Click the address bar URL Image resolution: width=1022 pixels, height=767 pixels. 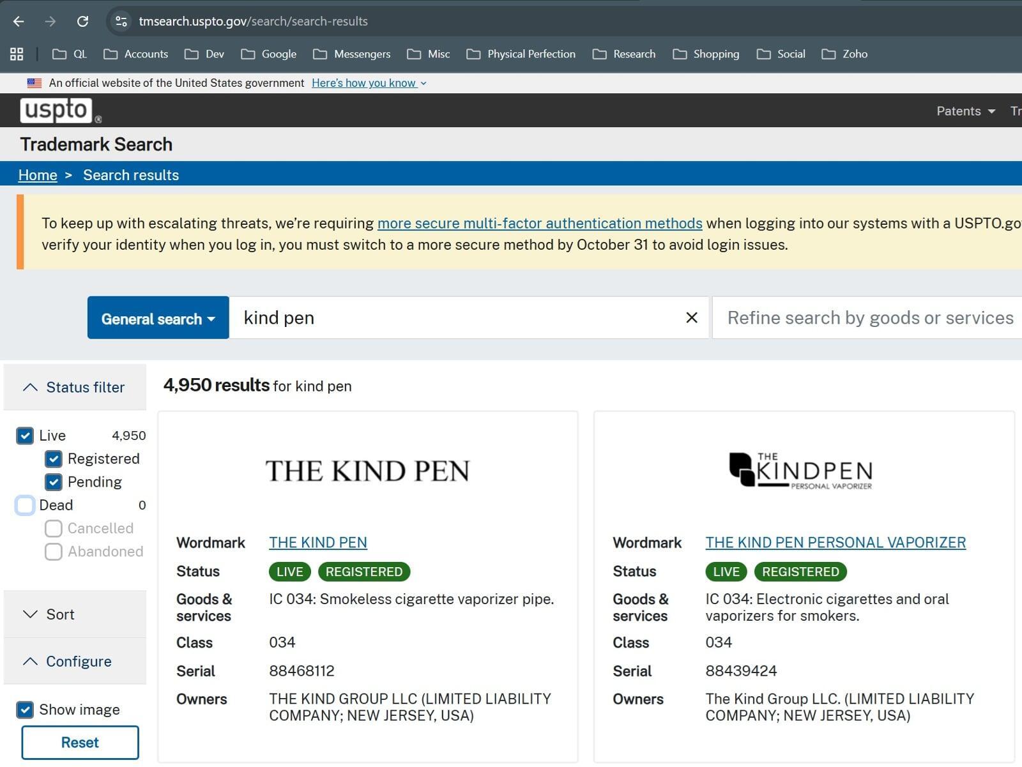253,21
